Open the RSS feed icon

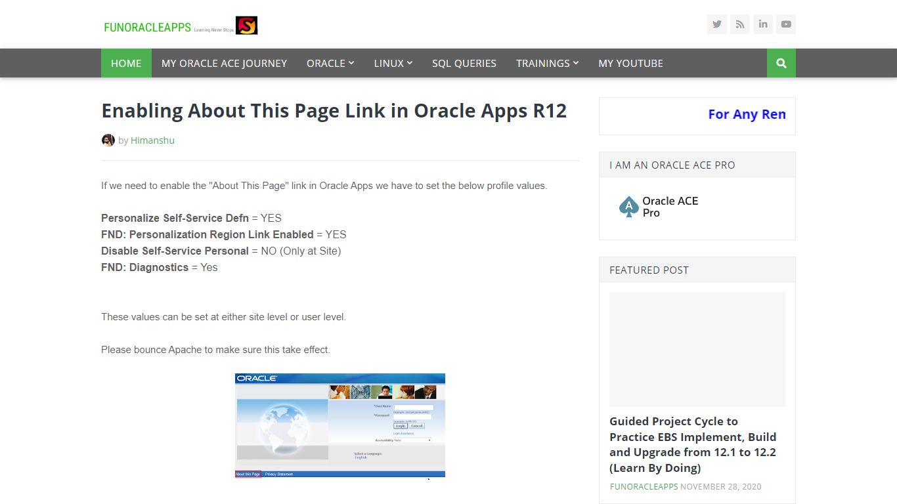coord(740,24)
